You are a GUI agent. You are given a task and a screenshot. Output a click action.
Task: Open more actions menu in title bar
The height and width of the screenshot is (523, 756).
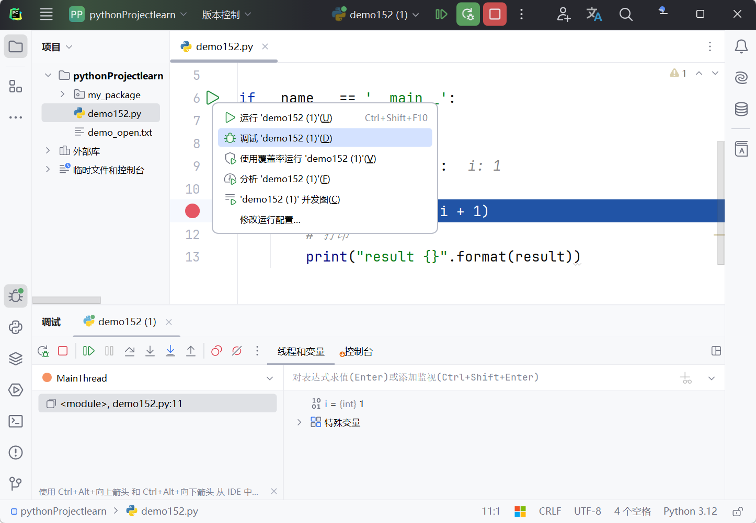point(521,15)
